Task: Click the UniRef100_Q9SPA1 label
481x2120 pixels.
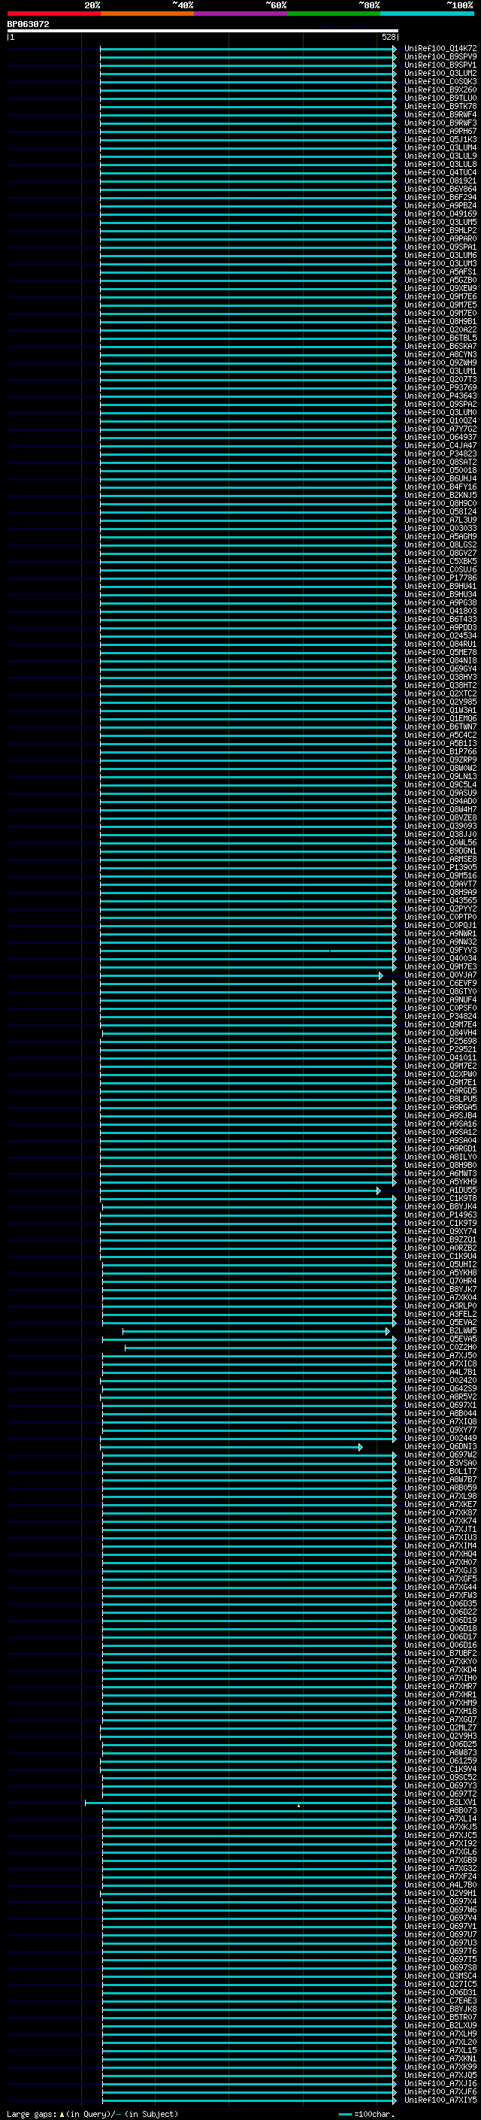Action: [440, 247]
